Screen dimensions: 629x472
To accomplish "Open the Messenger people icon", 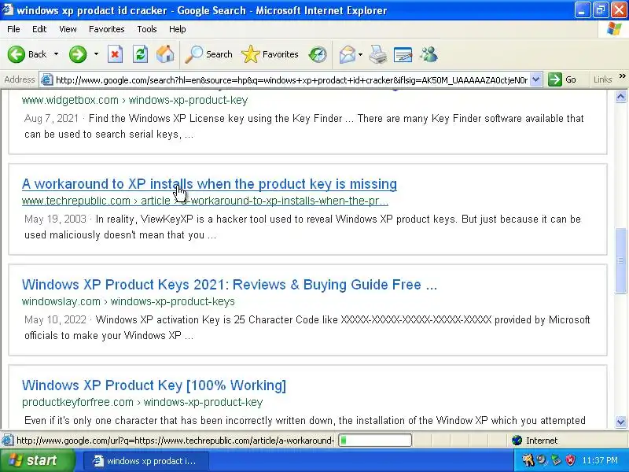I will pyautogui.click(x=429, y=54).
